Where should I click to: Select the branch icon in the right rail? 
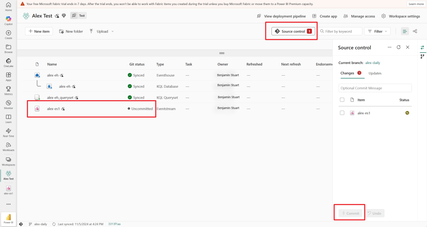pos(422,57)
